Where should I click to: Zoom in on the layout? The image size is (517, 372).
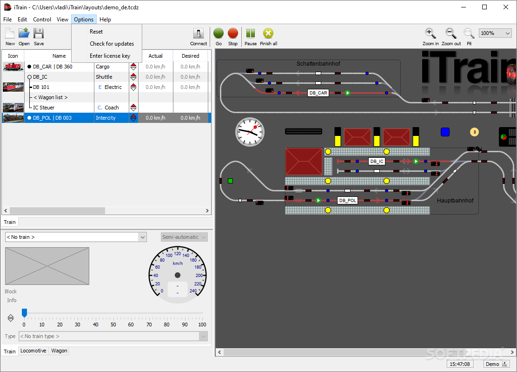430,36
